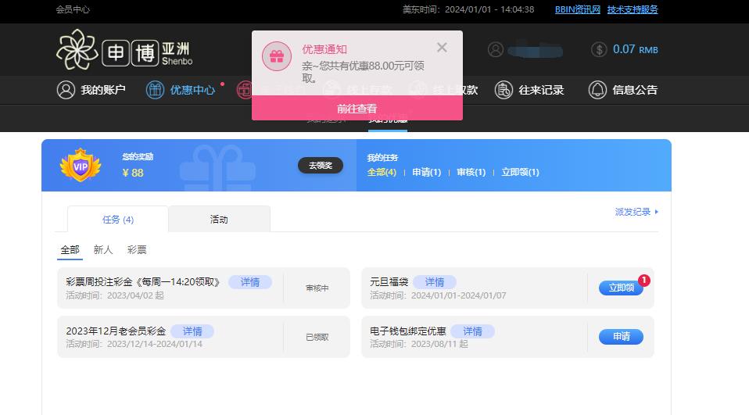This screenshot has height=415, width=749.
Task: Click the 往来记录 records icon
Action: (x=504, y=90)
